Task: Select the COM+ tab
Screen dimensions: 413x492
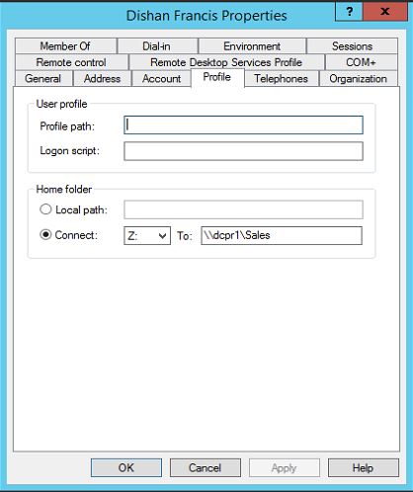Action: [361, 62]
